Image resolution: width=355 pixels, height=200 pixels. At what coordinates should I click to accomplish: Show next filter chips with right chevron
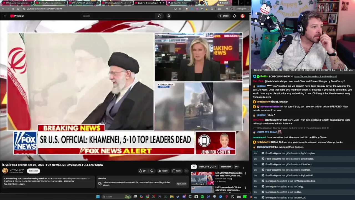[x=244, y=167]
